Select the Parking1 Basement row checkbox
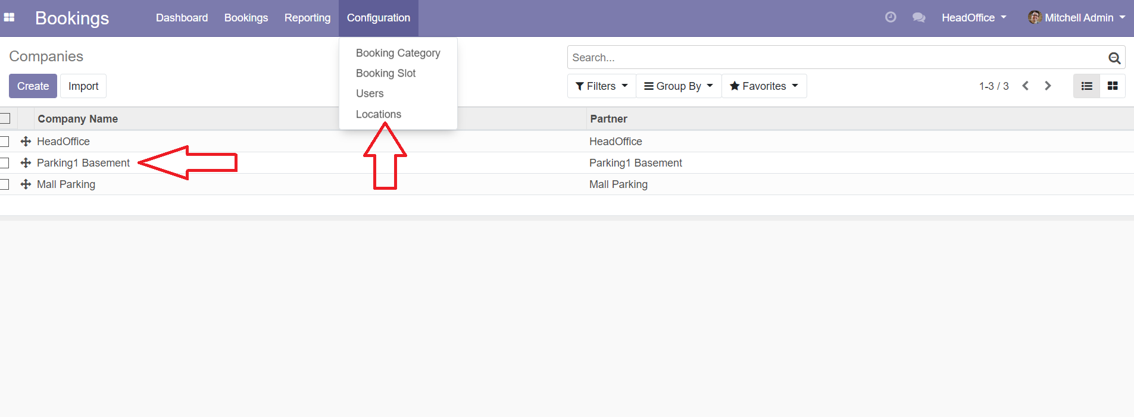The width and height of the screenshot is (1134, 417). 5,163
